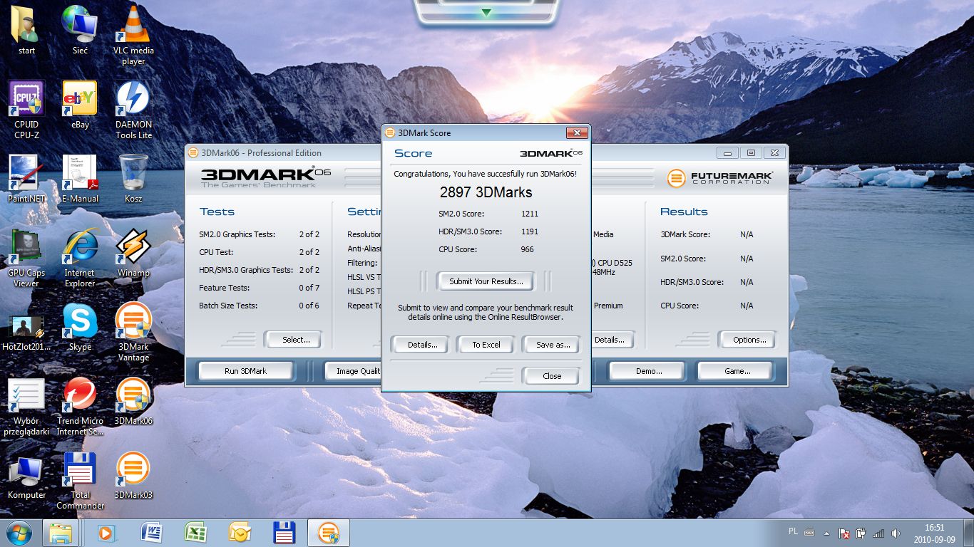Image resolution: width=974 pixels, height=547 pixels.
Task: Click the GPU Caps Viewer desktop icon
Action: (x=26, y=258)
